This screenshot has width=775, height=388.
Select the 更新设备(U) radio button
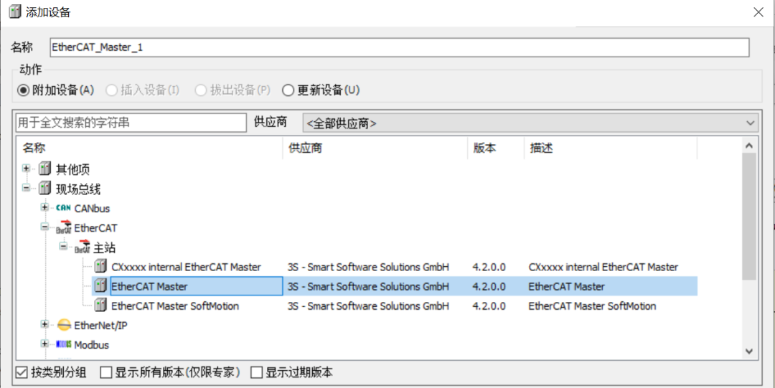point(288,90)
